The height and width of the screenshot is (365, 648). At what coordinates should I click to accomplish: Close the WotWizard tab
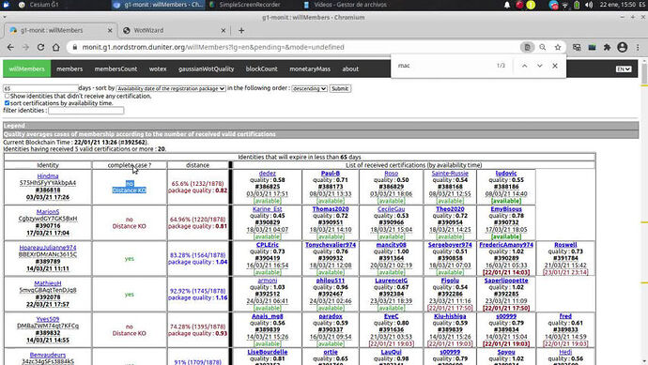pos(224,30)
